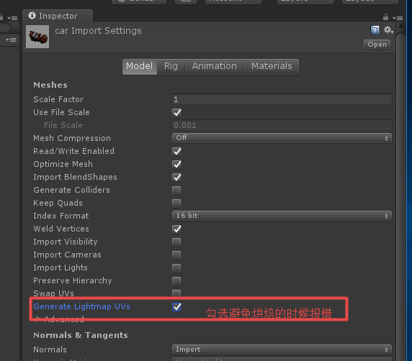The height and width of the screenshot is (361, 412).
Task: Click the Open button
Action: (x=377, y=45)
